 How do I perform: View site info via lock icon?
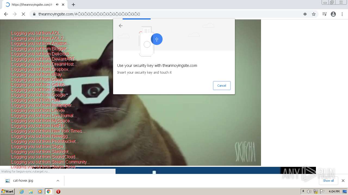pos(34,14)
